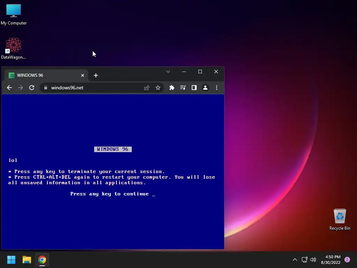
Task: Go back to the previous page
Action: coord(9,88)
